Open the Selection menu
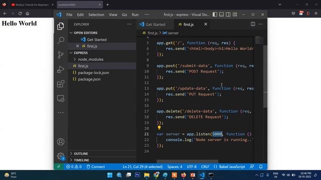The image size is (321, 180). [96, 14]
